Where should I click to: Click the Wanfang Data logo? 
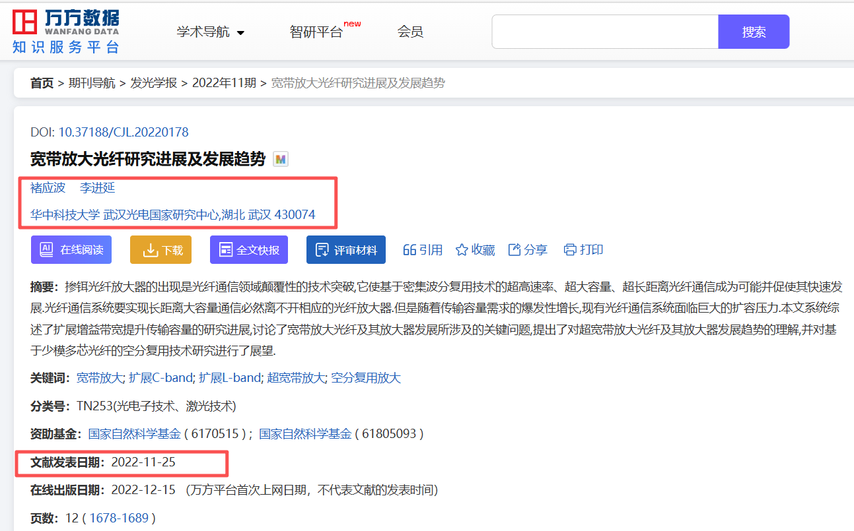click(x=65, y=31)
